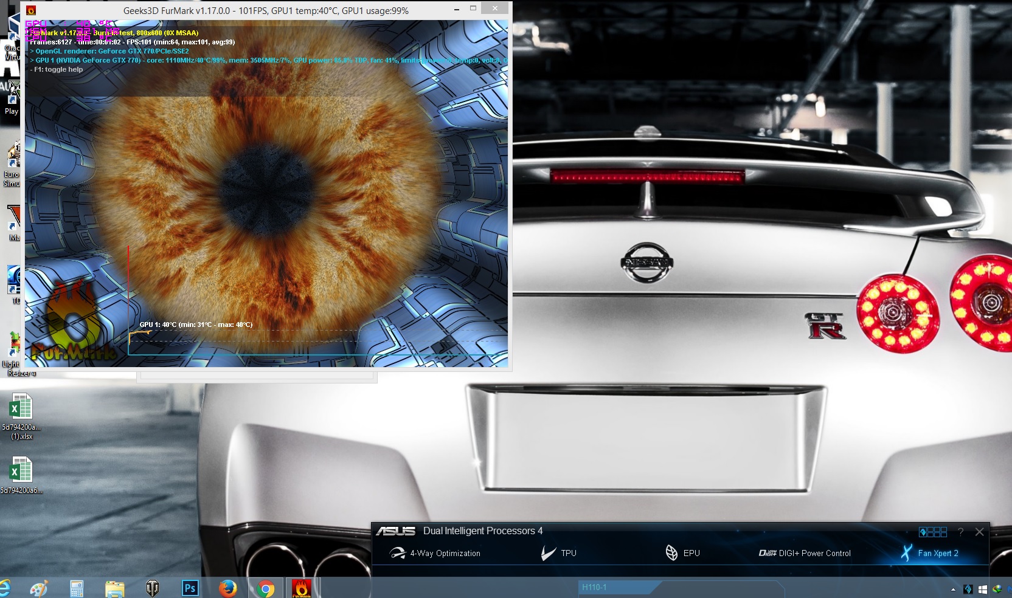Switch to the TPU tab
The height and width of the screenshot is (598, 1012).
click(558, 553)
